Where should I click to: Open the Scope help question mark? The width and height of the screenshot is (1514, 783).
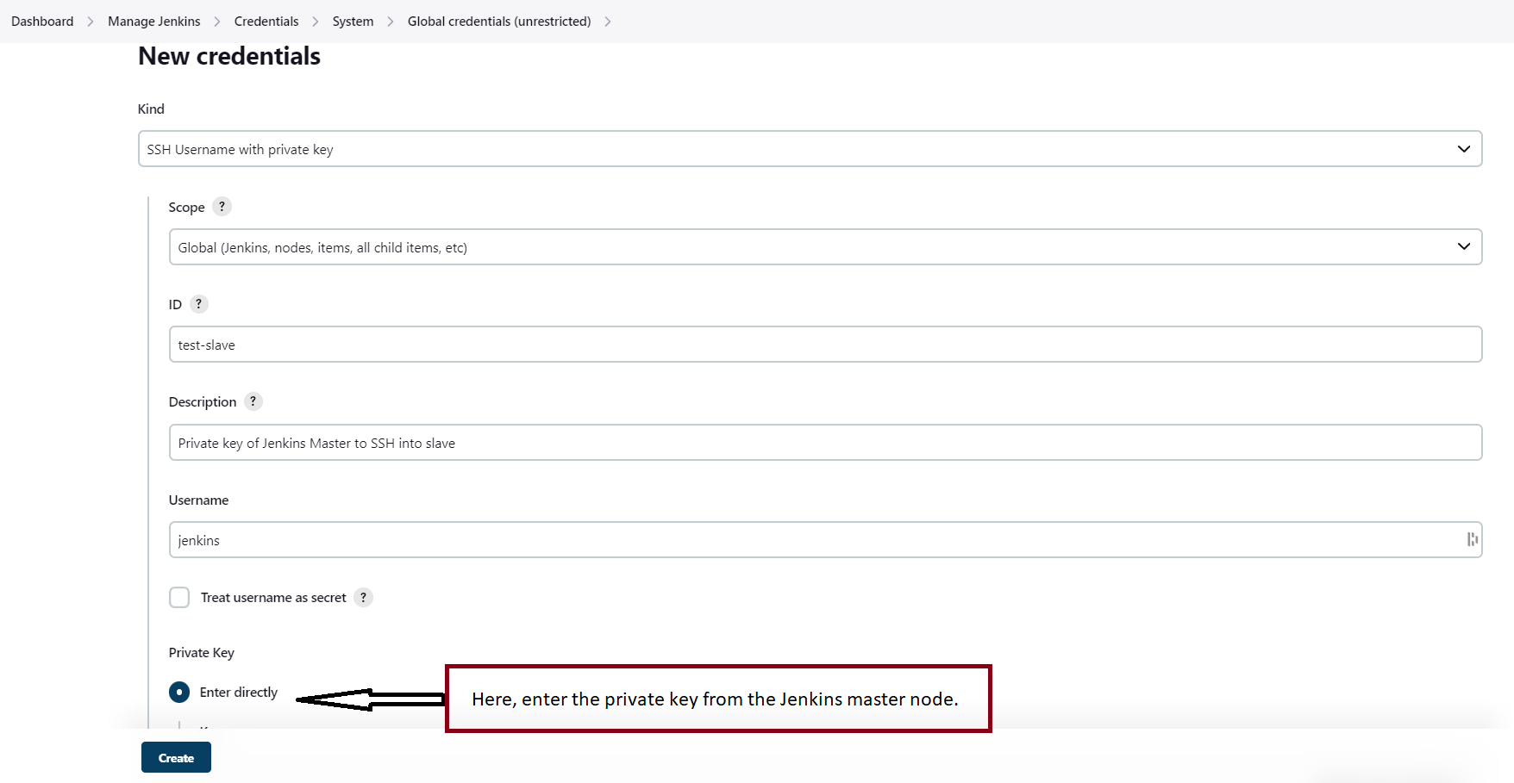tap(222, 207)
